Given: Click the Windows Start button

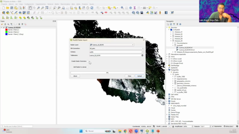Looking at the screenshot, I should coord(81,131).
